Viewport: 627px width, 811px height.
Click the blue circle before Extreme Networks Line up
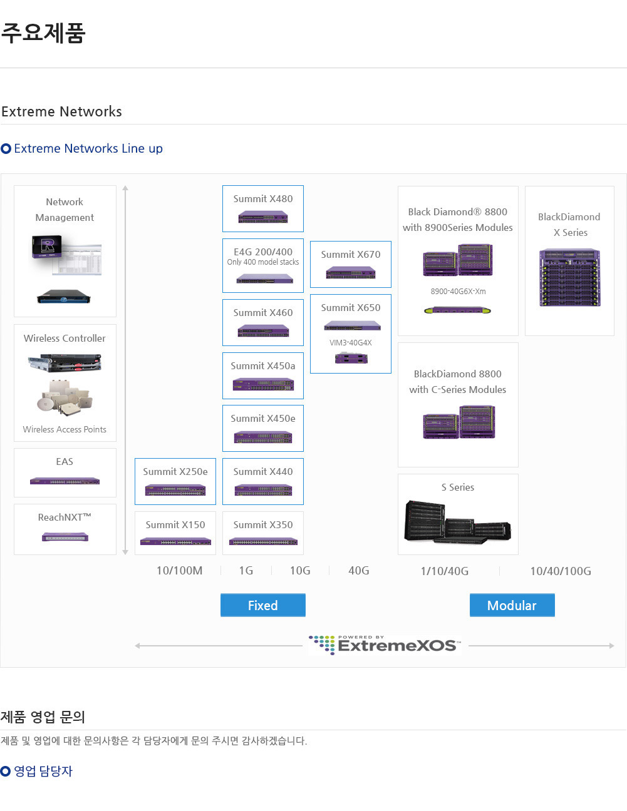[6, 148]
